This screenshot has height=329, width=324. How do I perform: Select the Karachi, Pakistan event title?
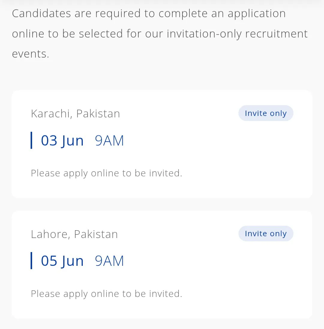point(75,114)
